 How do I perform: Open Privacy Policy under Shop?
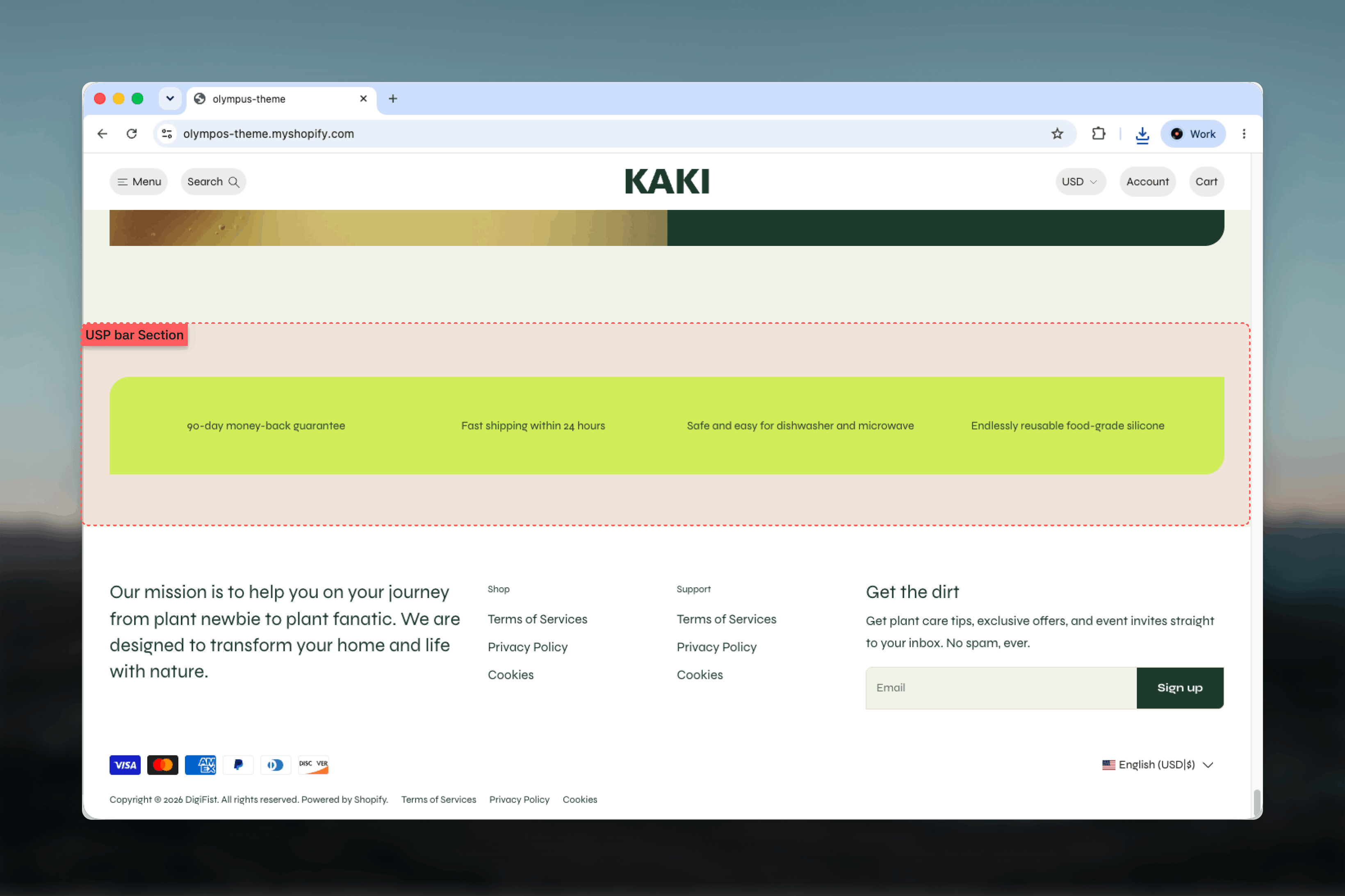(528, 647)
